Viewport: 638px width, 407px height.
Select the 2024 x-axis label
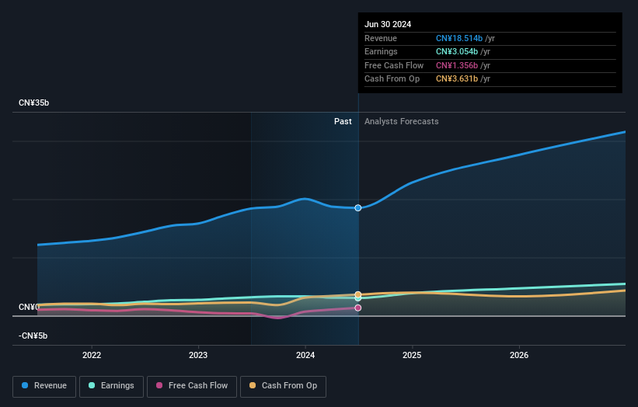coord(305,355)
